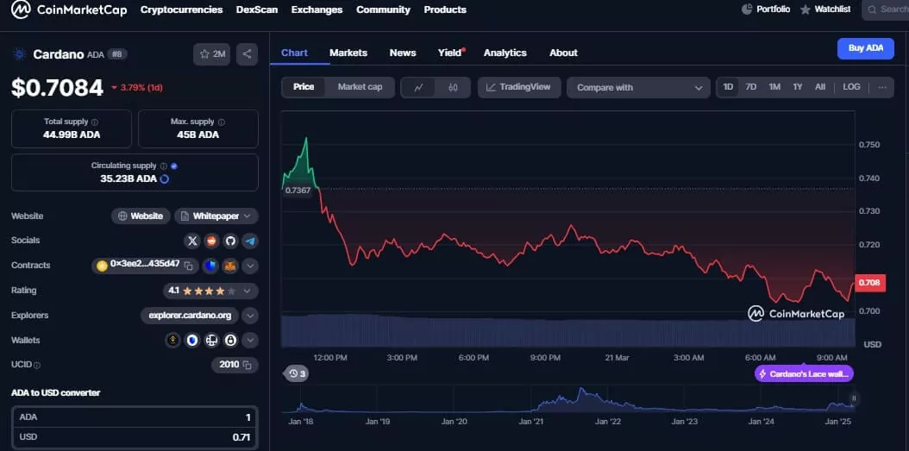Visit the Cardano Website link
The height and width of the screenshot is (451, 909).
tap(141, 216)
